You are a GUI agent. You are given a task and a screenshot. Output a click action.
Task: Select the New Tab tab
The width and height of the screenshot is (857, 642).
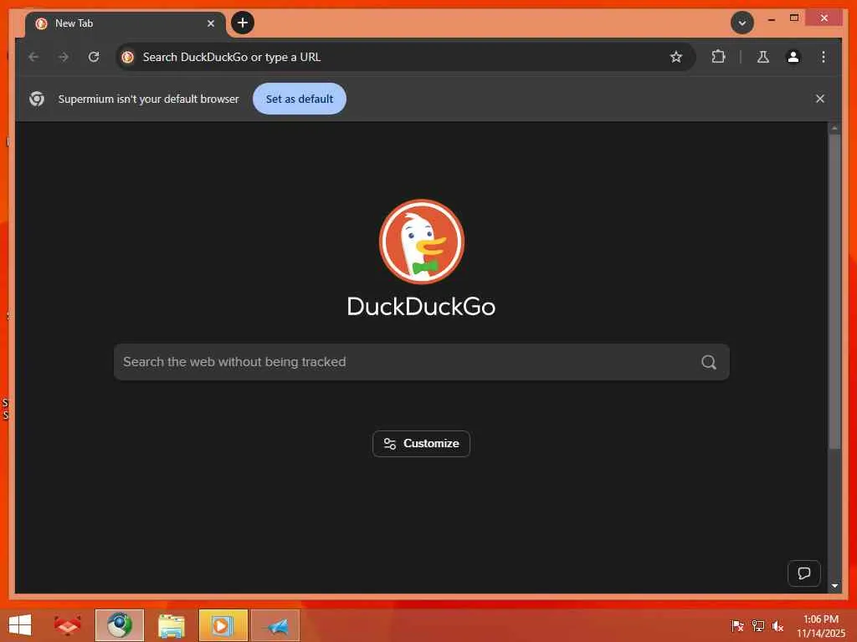point(125,23)
